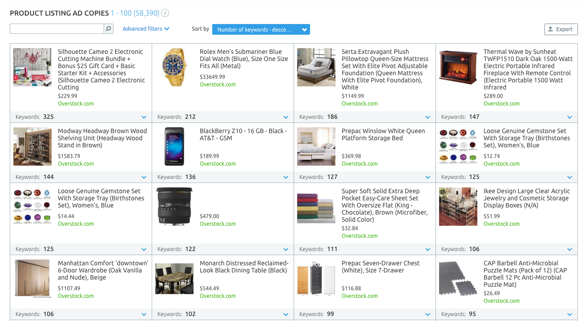Click the search magnifier icon
Image resolution: width=585 pixels, height=321 pixels.
pyautogui.click(x=109, y=29)
